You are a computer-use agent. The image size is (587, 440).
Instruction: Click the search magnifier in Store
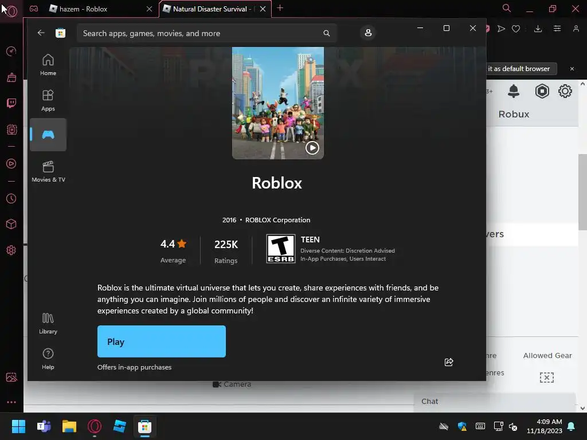pos(326,33)
